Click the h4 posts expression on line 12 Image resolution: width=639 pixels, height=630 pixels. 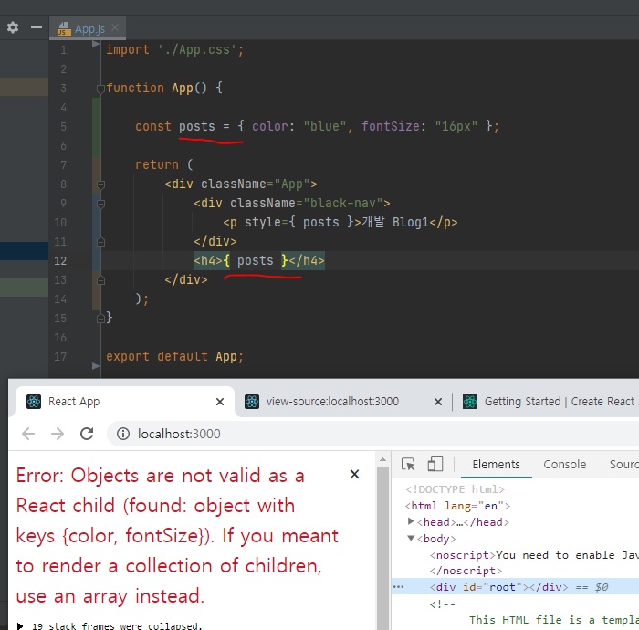pyautogui.click(x=256, y=260)
